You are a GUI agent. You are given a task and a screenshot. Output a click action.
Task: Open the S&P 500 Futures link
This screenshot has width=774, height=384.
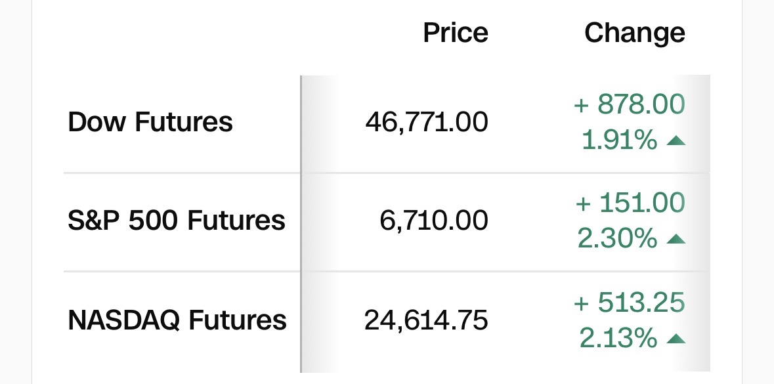point(177,221)
